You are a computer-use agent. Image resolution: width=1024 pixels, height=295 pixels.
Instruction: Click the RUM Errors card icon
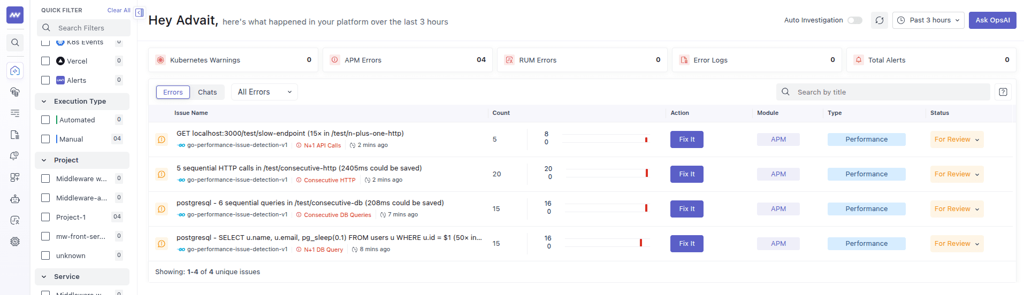click(509, 60)
